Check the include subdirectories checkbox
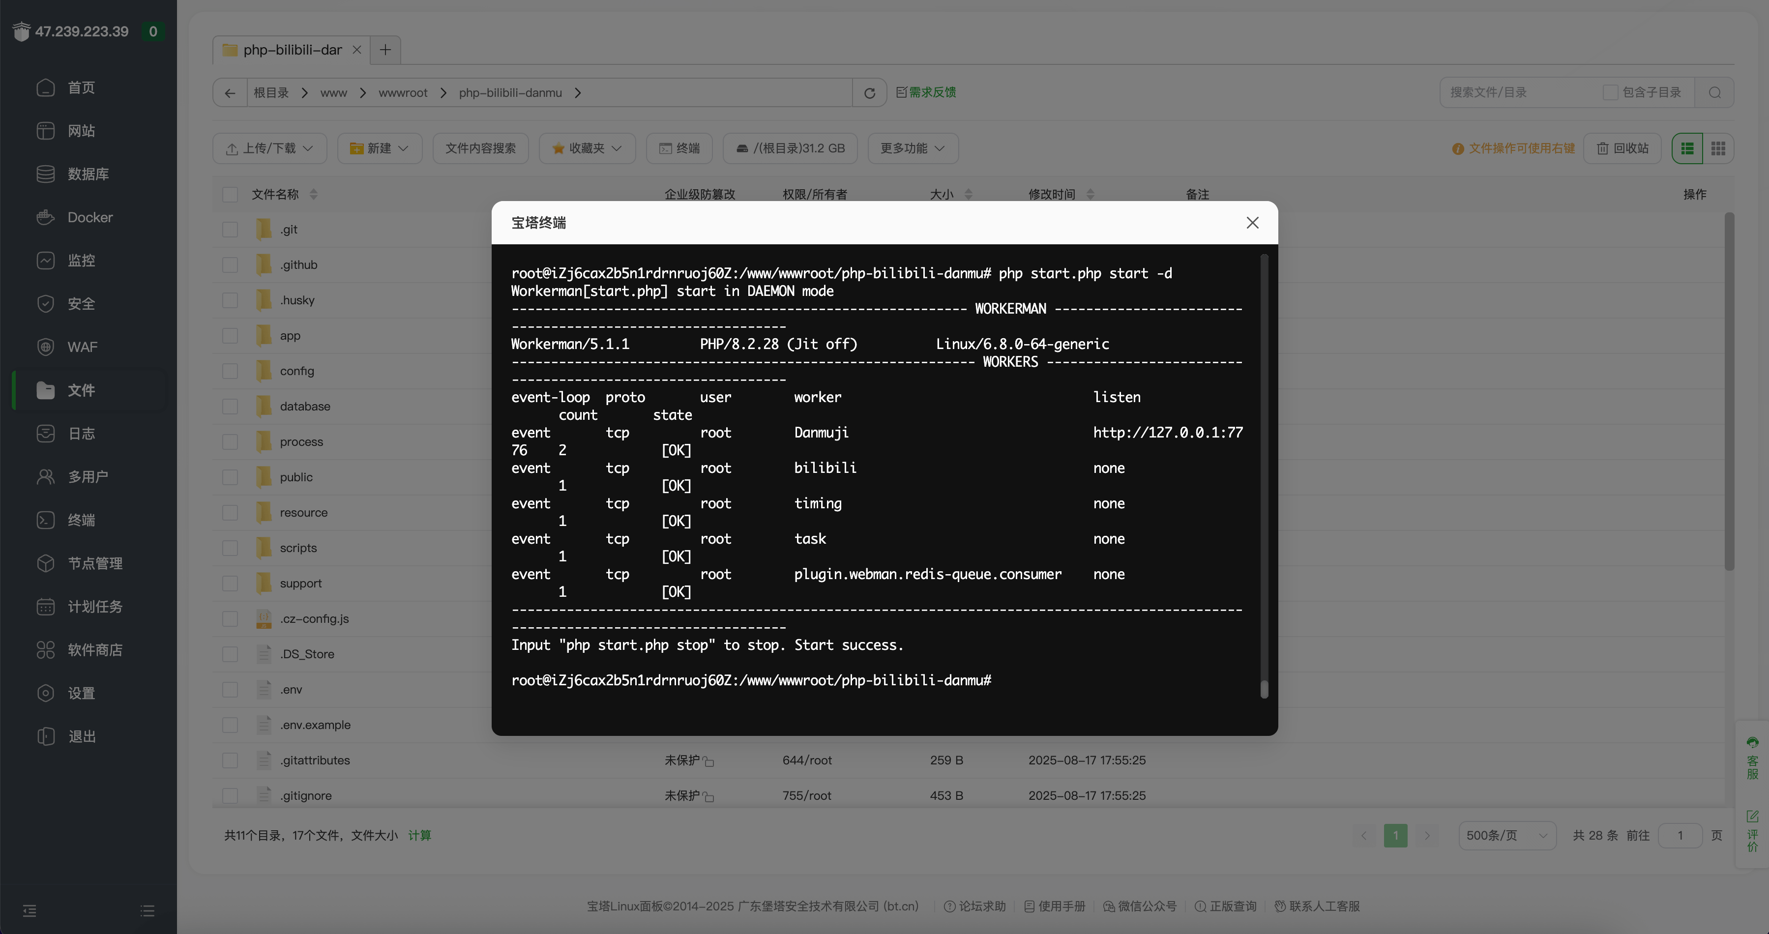Image resolution: width=1769 pixels, height=934 pixels. (x=1610, y=93)
